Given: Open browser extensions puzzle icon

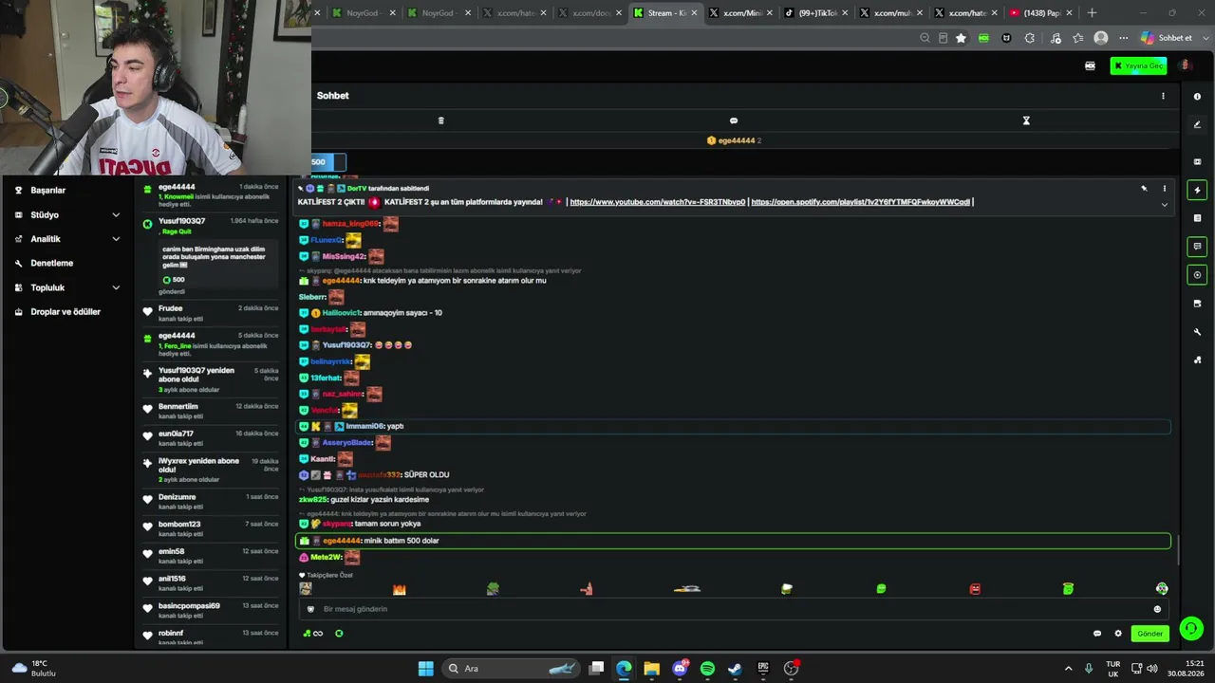Looking at the screenshot, I should click(1030, 38).
